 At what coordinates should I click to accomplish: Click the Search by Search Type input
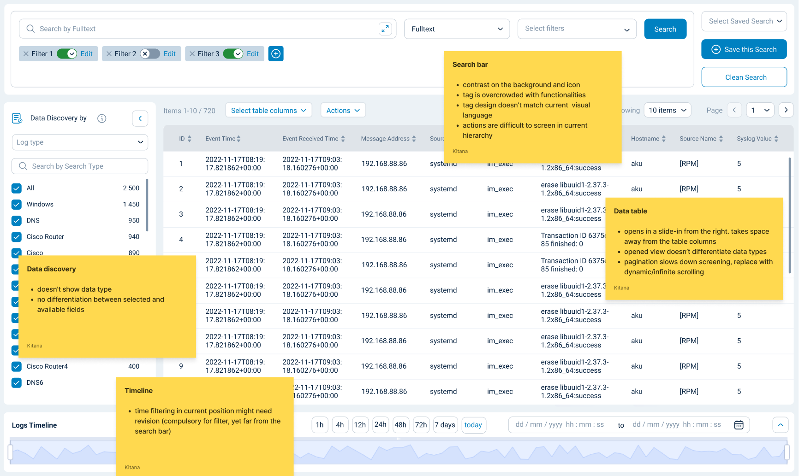coord(80,166)
